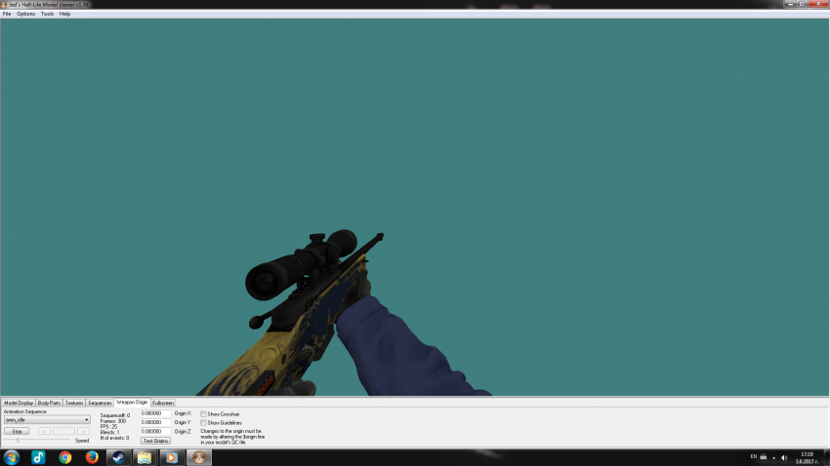Click the 'FPS: 25' info text
830x466 pixels.
(108, 426)
